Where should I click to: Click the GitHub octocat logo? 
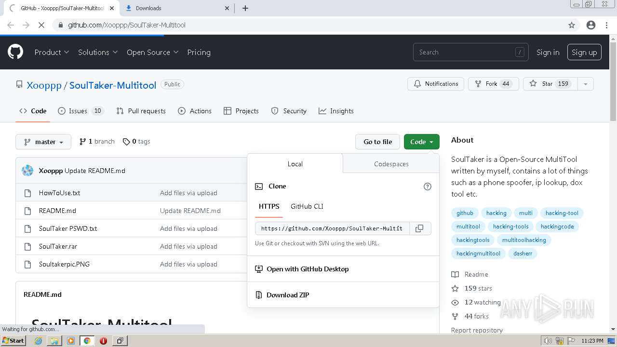15,52
